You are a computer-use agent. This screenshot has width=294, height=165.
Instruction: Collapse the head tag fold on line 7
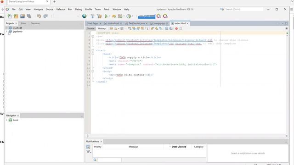pyautogui.click(x=93, y=54)
